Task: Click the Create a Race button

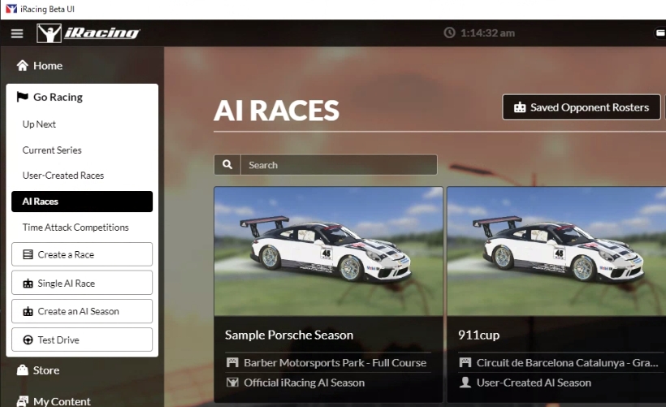Action: pos(82,254)
